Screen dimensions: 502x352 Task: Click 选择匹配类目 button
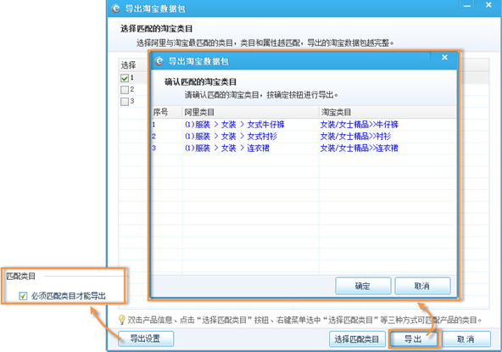point(357,339)
